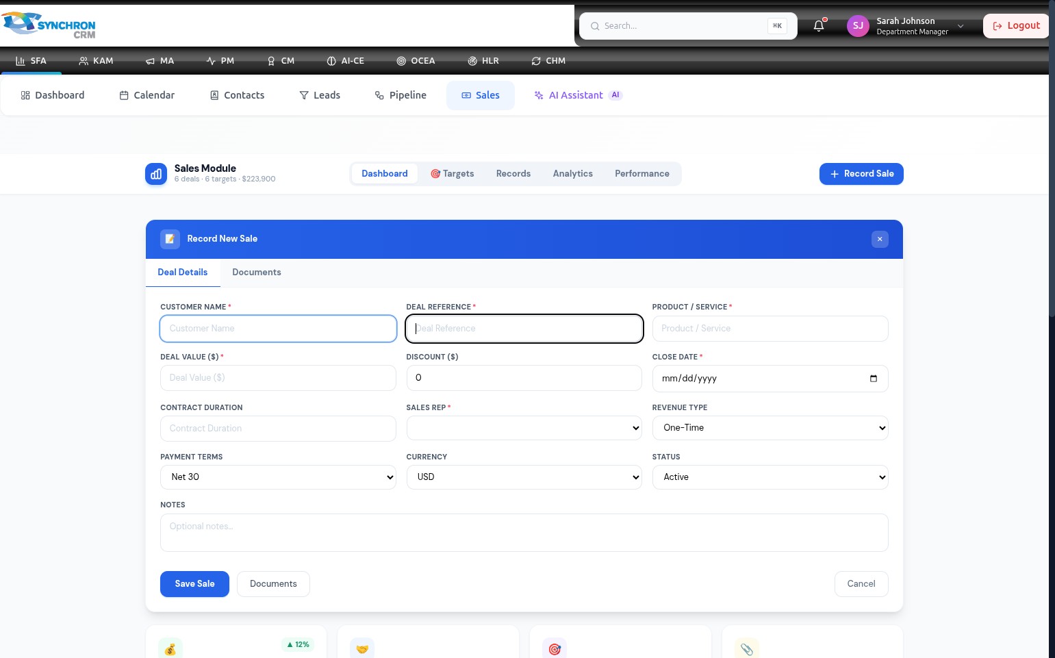This screenshot has height=658, width=1055.
Task: Click the Product / Service field
Action: 770,329
